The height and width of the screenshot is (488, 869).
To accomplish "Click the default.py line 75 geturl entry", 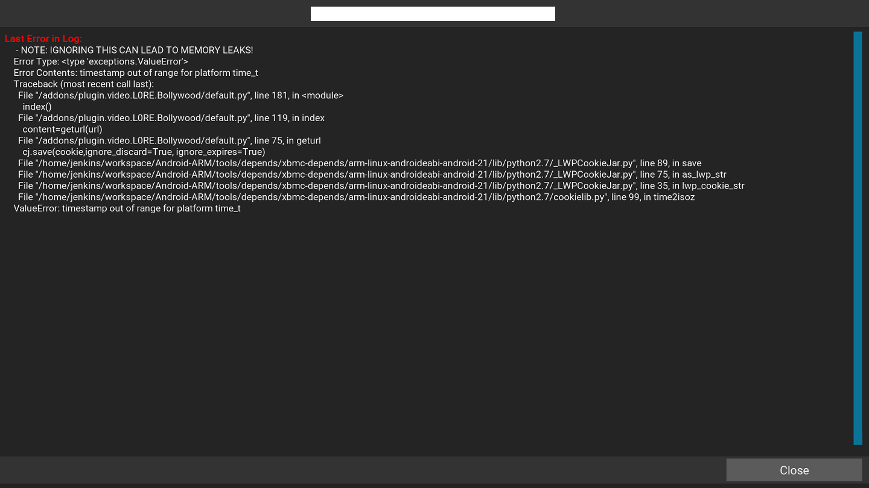I will (170, 140).
